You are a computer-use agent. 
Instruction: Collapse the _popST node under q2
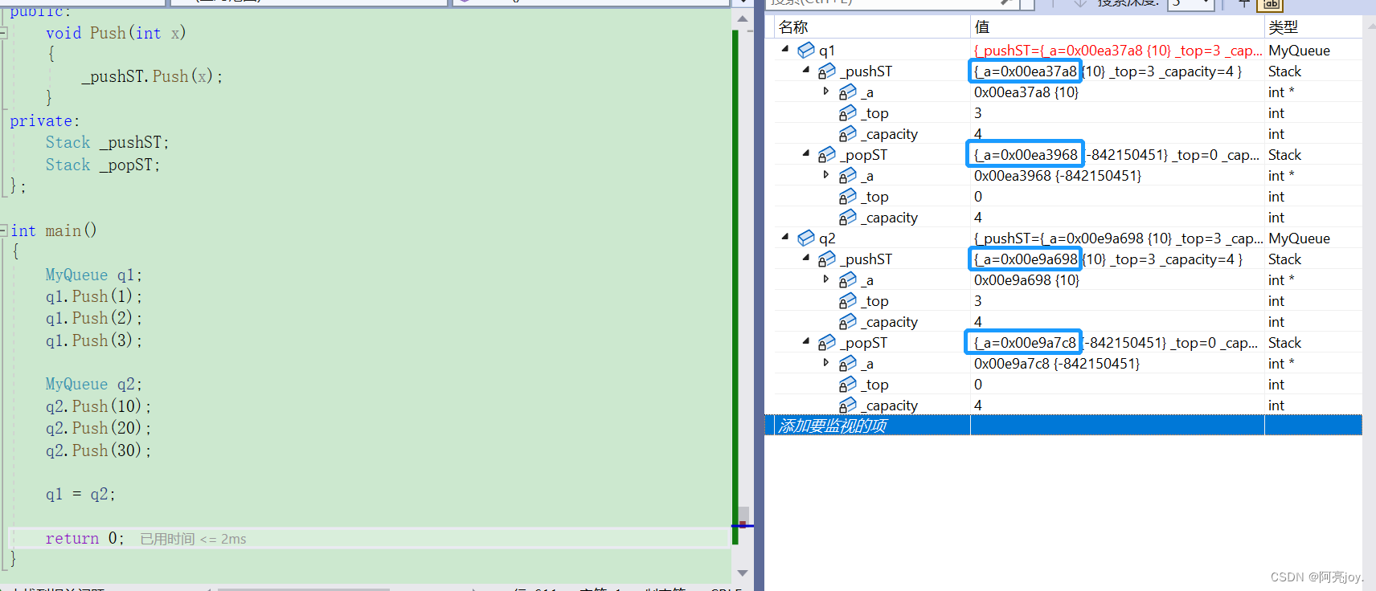tap(806, 341)
